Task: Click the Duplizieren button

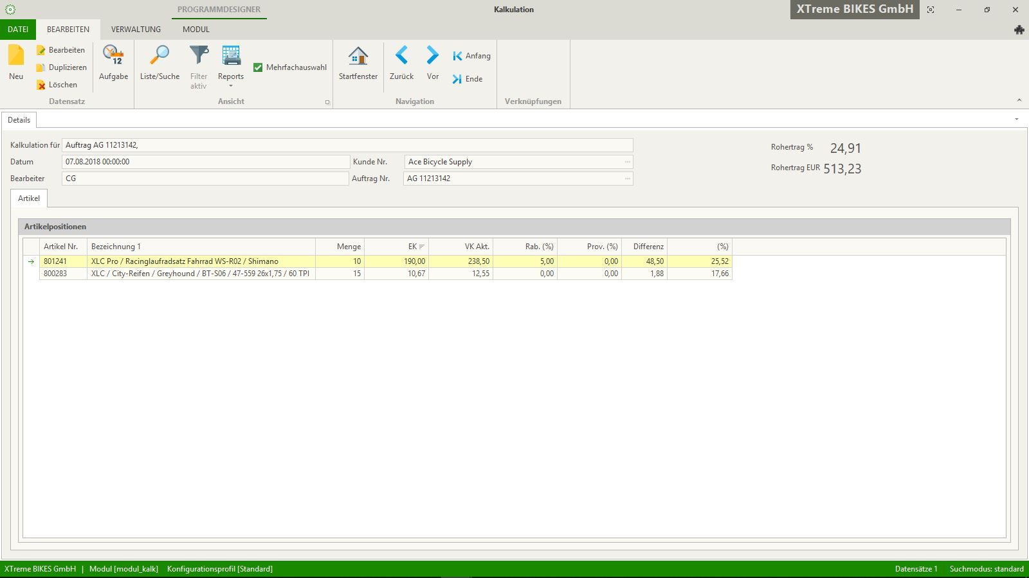Action: pos(61,67)
